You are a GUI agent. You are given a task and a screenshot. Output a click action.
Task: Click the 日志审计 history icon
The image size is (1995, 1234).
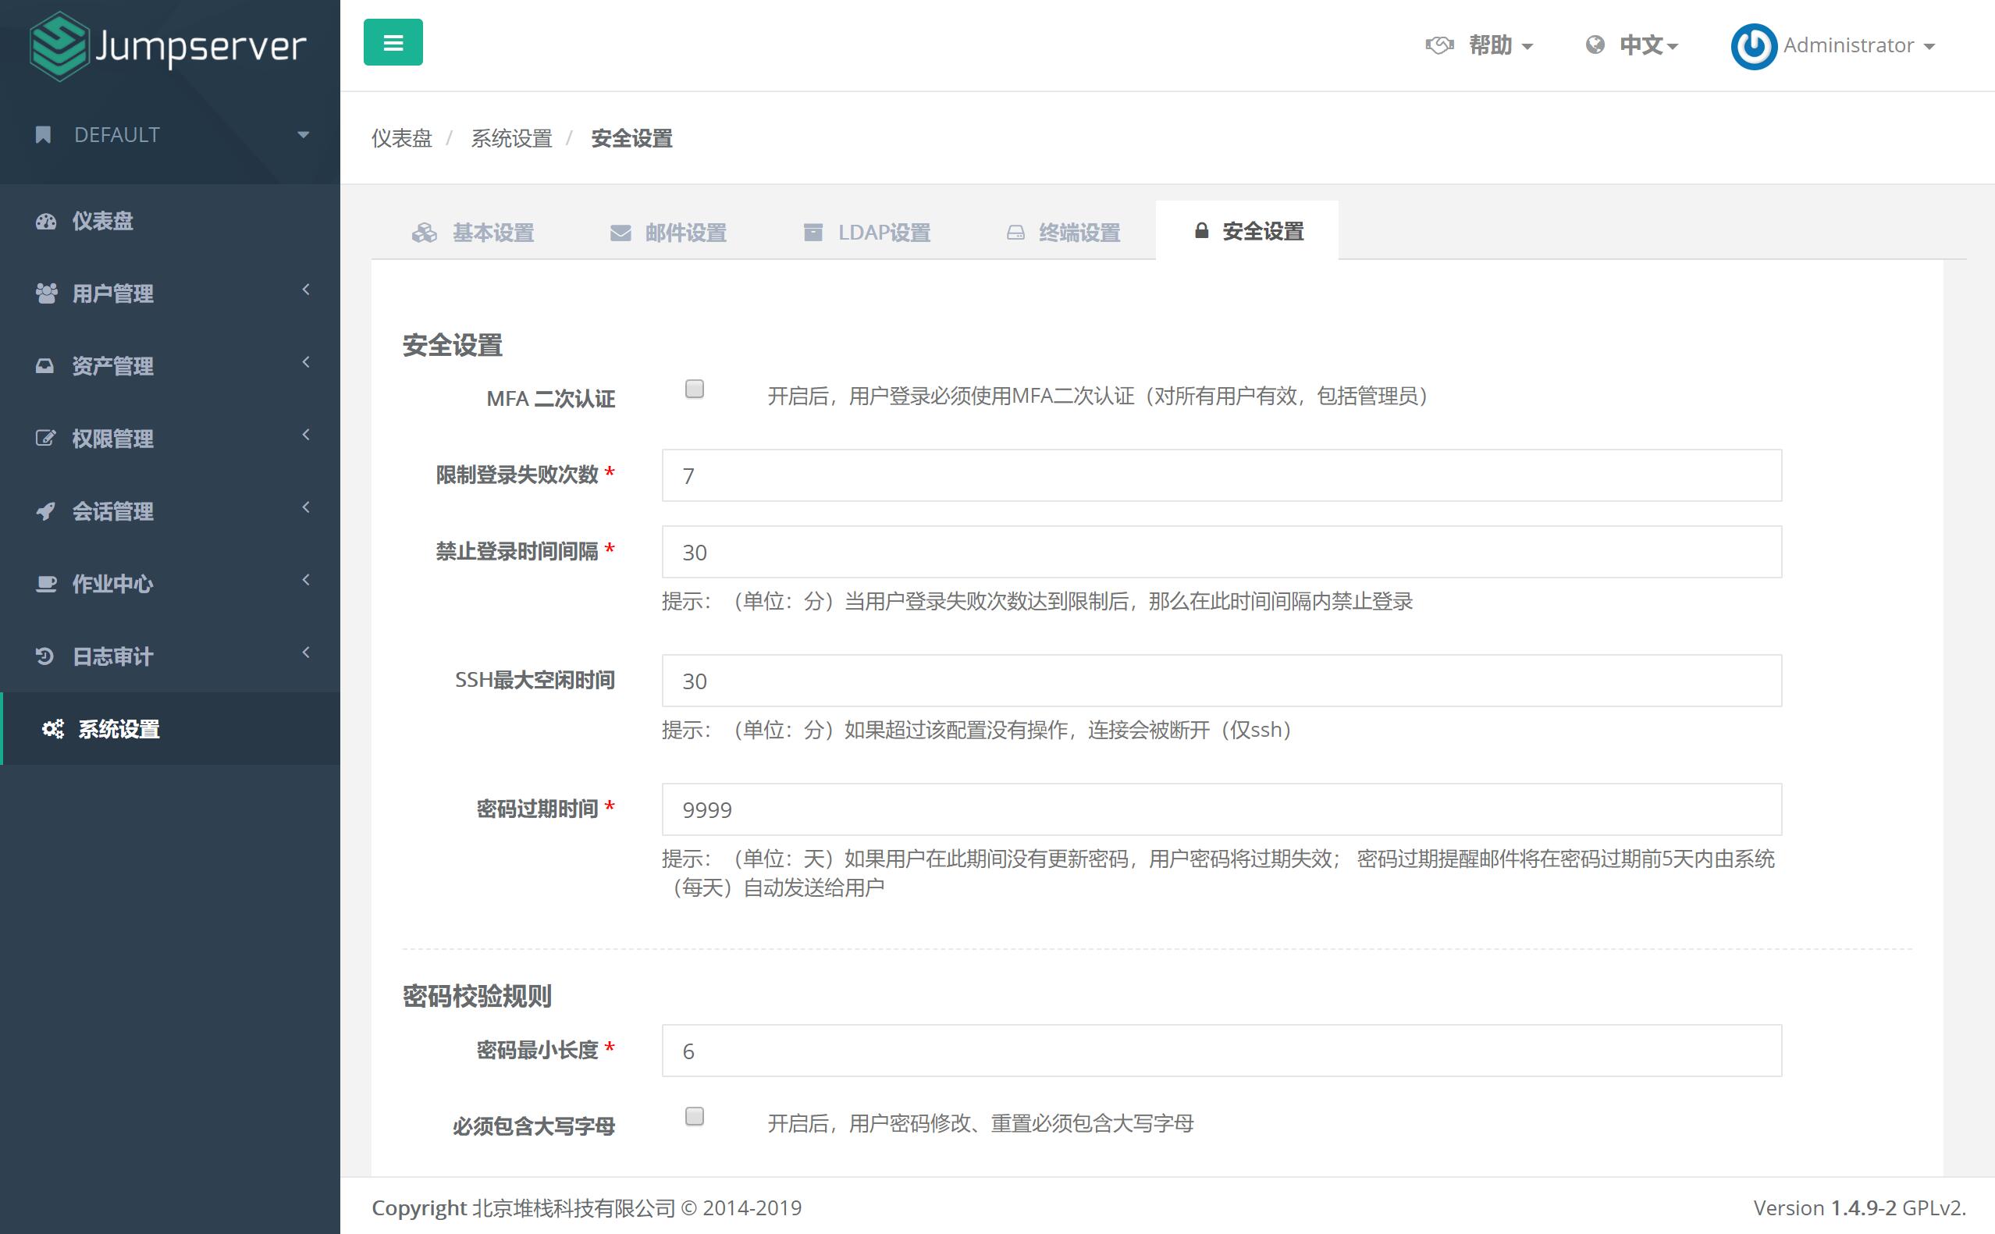pos(44,656)
